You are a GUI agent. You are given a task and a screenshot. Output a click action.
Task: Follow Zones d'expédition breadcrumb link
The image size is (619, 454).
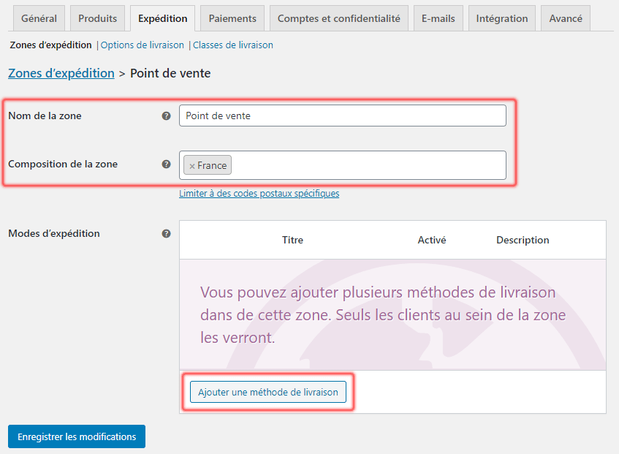[61, 73]
